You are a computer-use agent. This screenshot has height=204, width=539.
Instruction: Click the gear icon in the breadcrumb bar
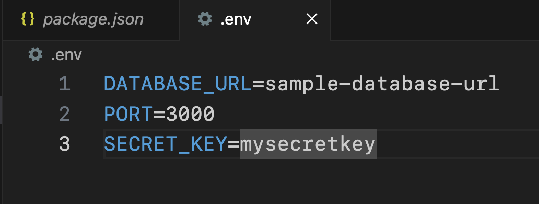[36, 55]
